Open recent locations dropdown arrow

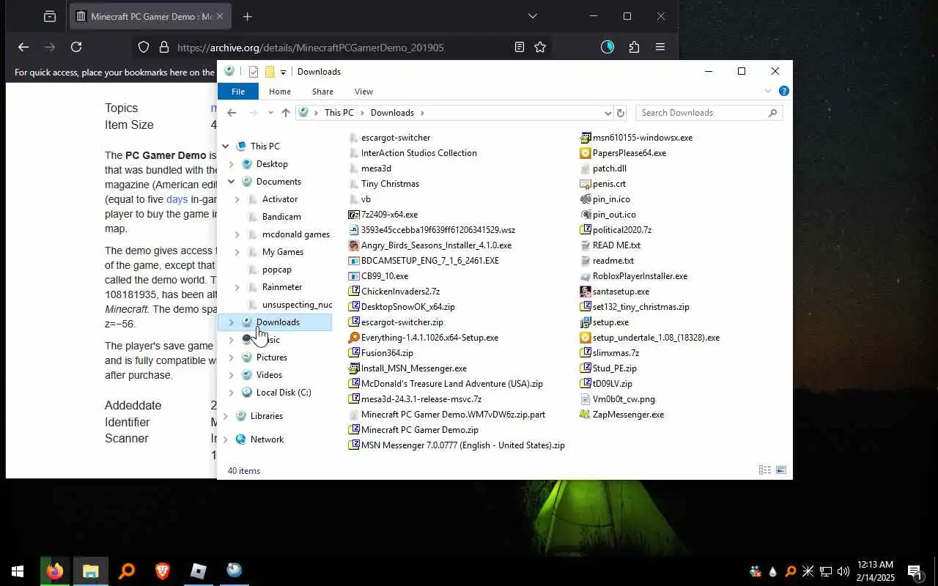[270, 113]
